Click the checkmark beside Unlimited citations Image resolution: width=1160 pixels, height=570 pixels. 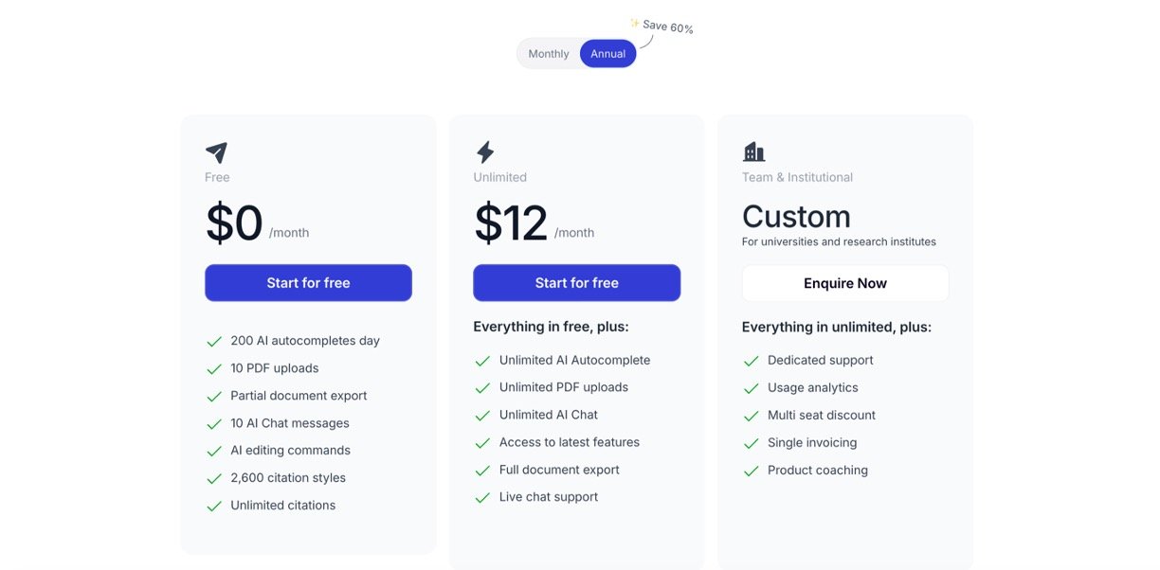214,506
